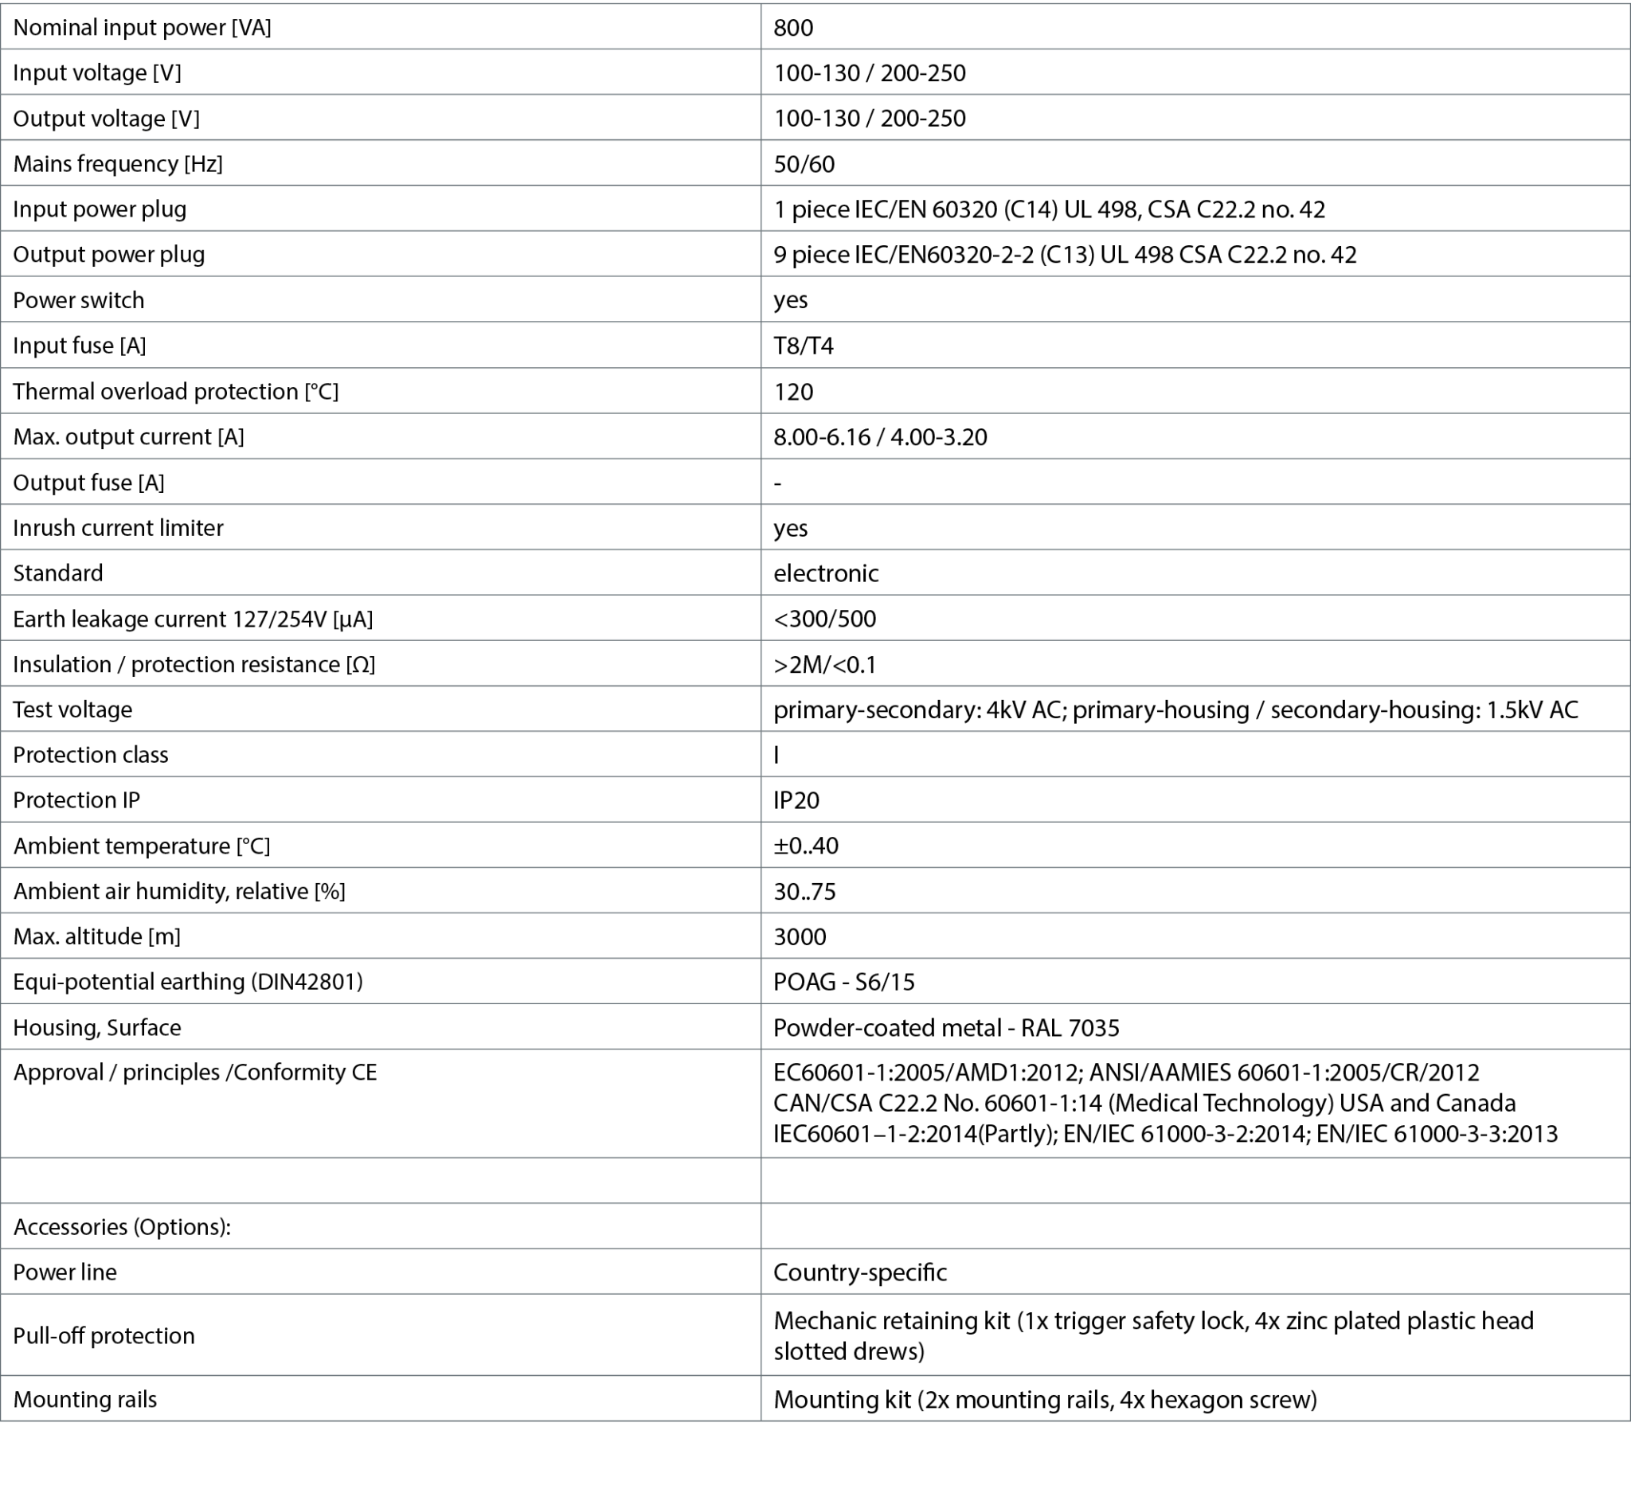Click 'Powder-coated metal - RAL 7035' value
The image size is (1631, 1497).
point(946,1027)
